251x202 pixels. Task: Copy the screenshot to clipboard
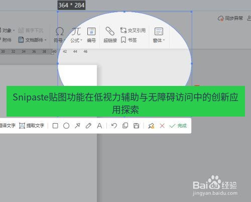pos(125,126)
